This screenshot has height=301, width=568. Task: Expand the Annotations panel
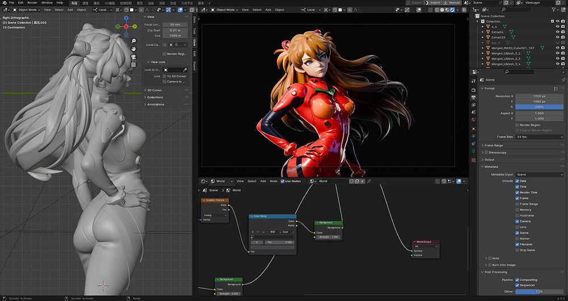click(156, 104)
